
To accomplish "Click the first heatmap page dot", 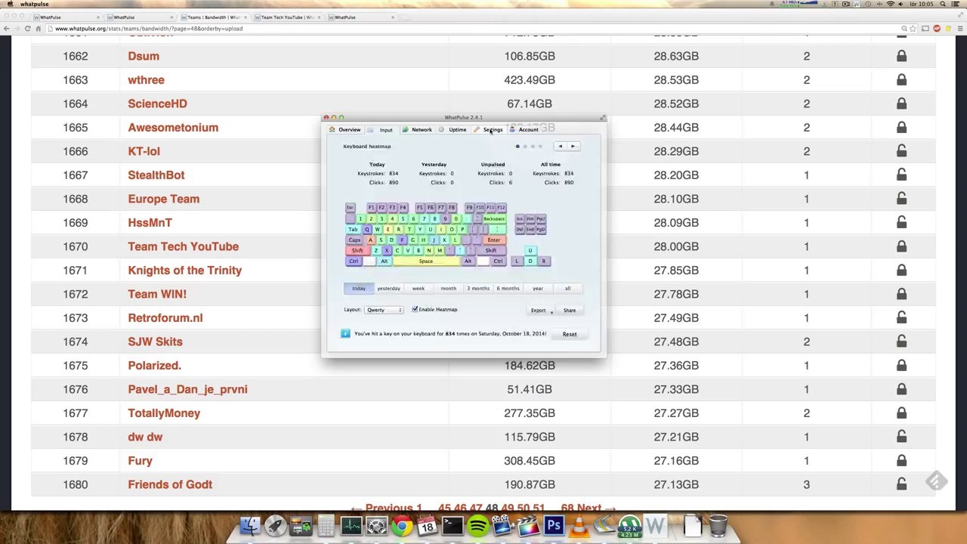I will click(517, 147).
